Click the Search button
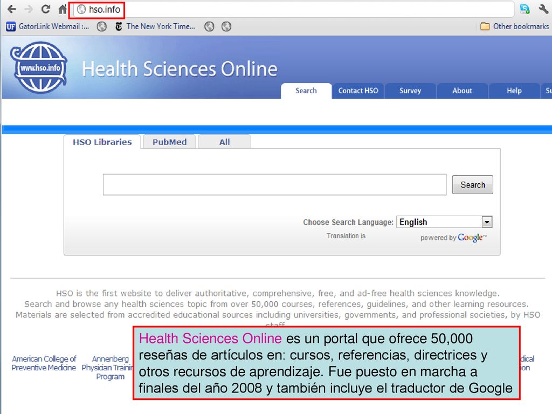The width and height of the screenshot is (552, 414). coord(472,184)
